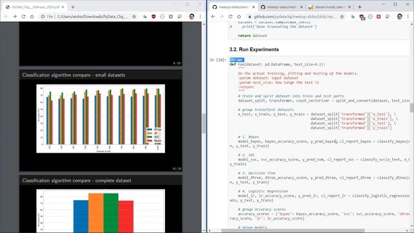Click notebook horizontal scrollbar at bottom

pos(292,230)
